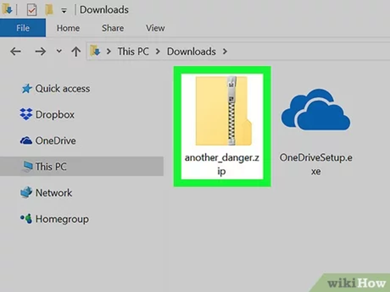Go forward with the right arrow
This screenshot has width=390, height=292.
point(40,52)
